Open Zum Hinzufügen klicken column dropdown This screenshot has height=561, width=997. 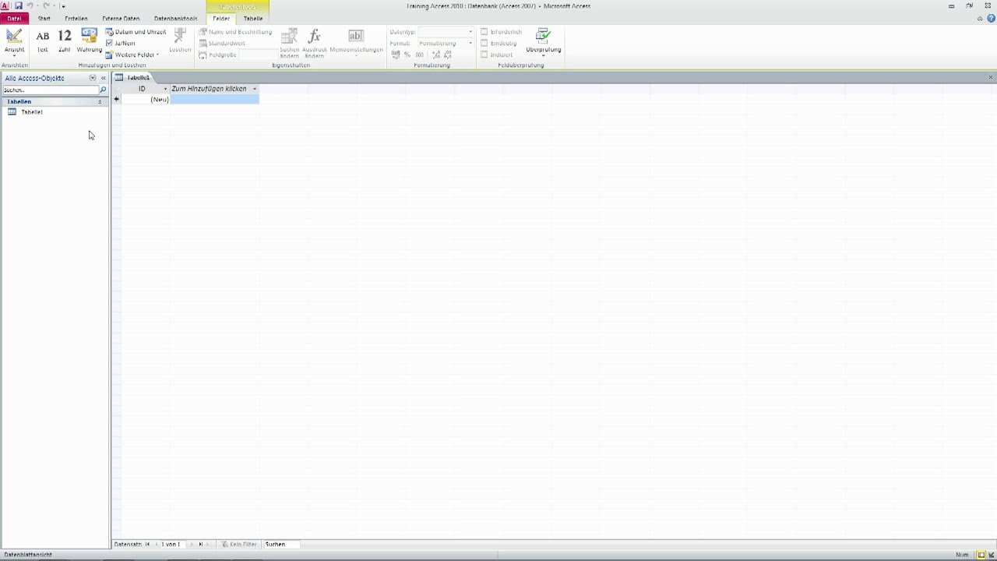tap(254, 89)
